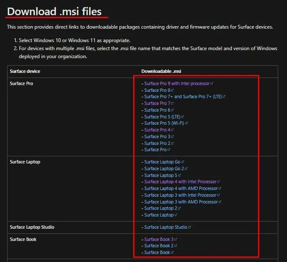The width and height of the screenshot is (287, 262).
Task: Click external-link icon next to Surface Pro 8
Action: pyautogui.click(x=172, y=90)
